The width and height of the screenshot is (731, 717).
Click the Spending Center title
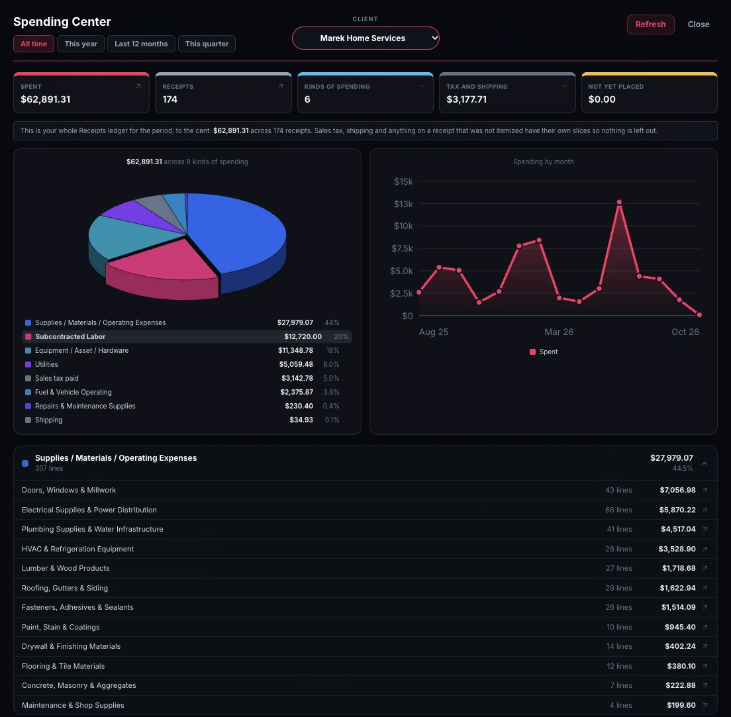coord(62,22)
